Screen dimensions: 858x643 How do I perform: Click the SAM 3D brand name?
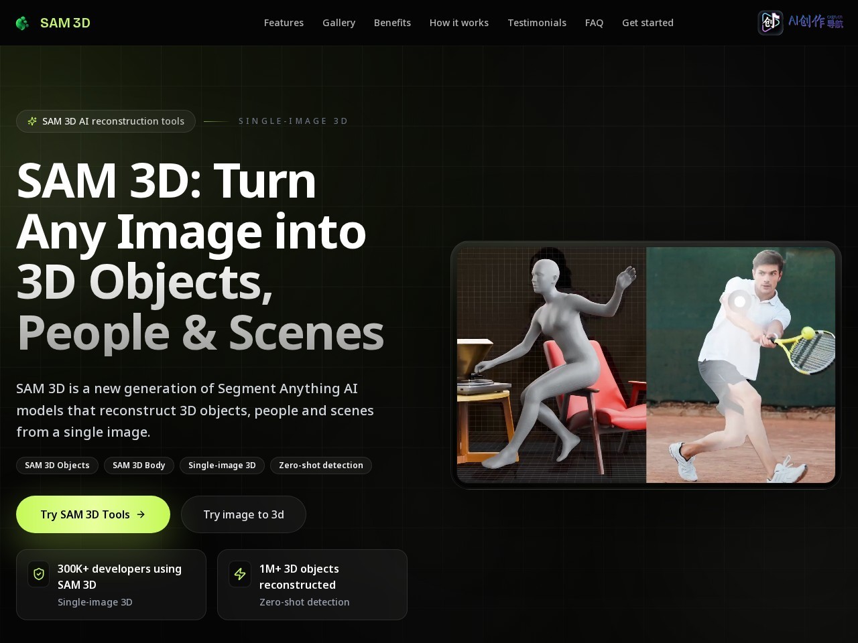pos(65,23)
